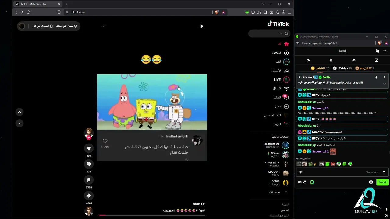Open the followed account KLOOVR
This screenshot has height=219, width=390.
coord(278,173)
